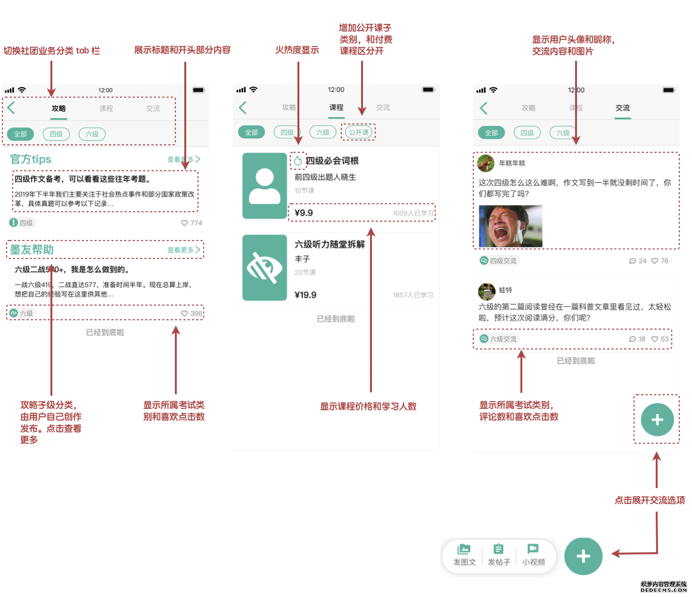Screen dimensions: 692x597
Task: Select the 公开课 filter chip
Action: (x=359, y=133)
